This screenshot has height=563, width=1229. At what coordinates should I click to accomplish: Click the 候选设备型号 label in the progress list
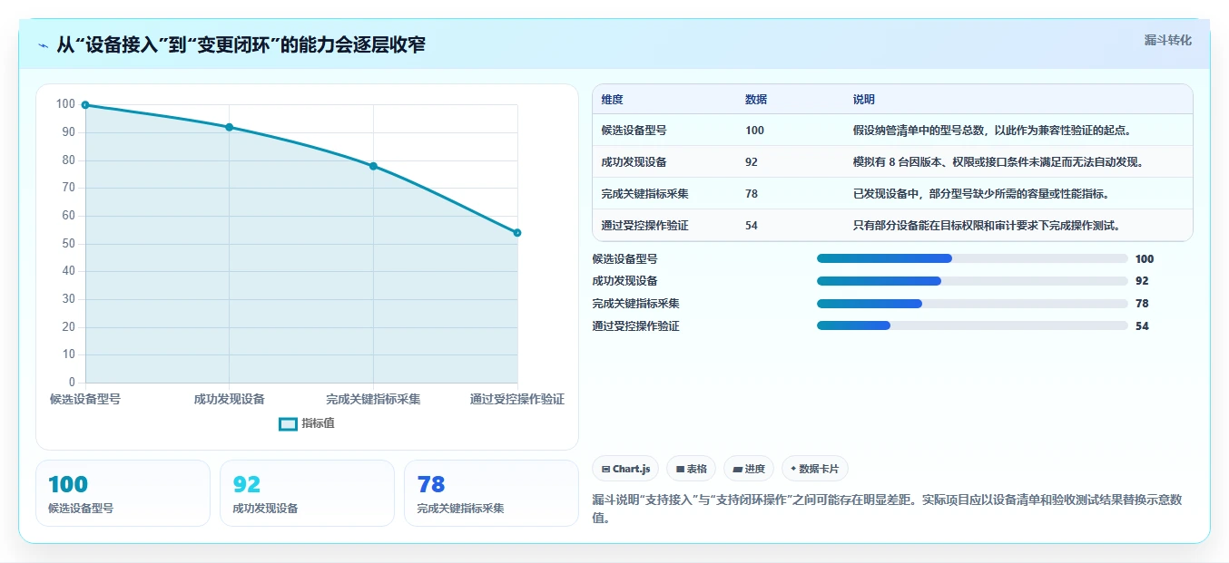pyautogui.click(x=624, y=258)
